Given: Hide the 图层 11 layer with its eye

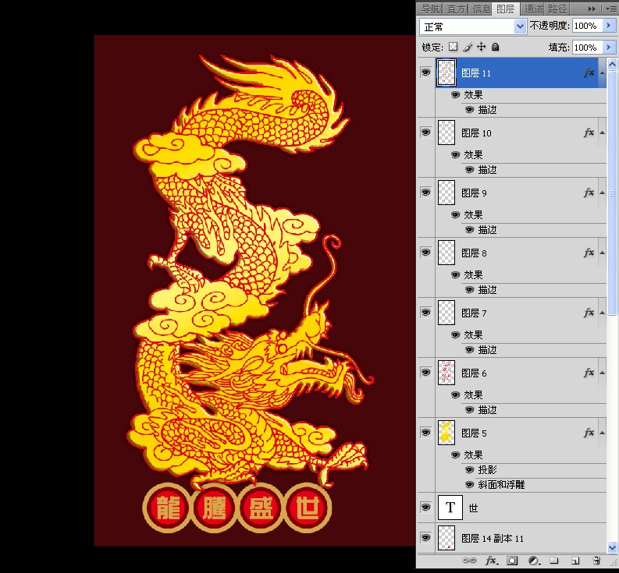Looking at the screenshot, I should tap(425, 73).
